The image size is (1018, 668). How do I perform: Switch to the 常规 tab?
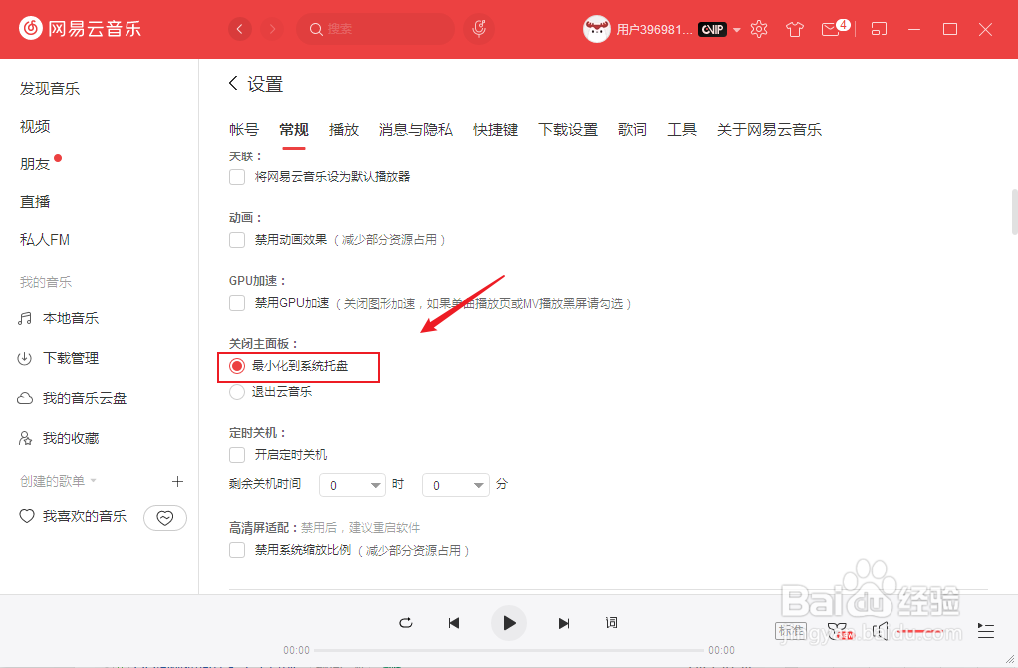pyautogui.click(x=294, y=130)
